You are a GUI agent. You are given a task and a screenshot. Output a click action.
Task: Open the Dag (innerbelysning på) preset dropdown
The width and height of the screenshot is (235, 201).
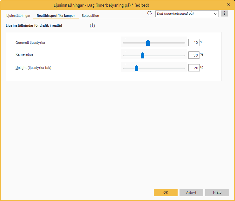click(184, 14)
